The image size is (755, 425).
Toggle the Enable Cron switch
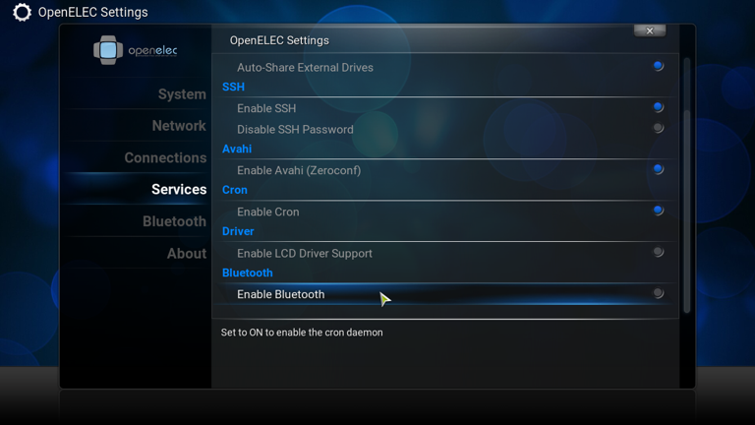pos(659,211)
